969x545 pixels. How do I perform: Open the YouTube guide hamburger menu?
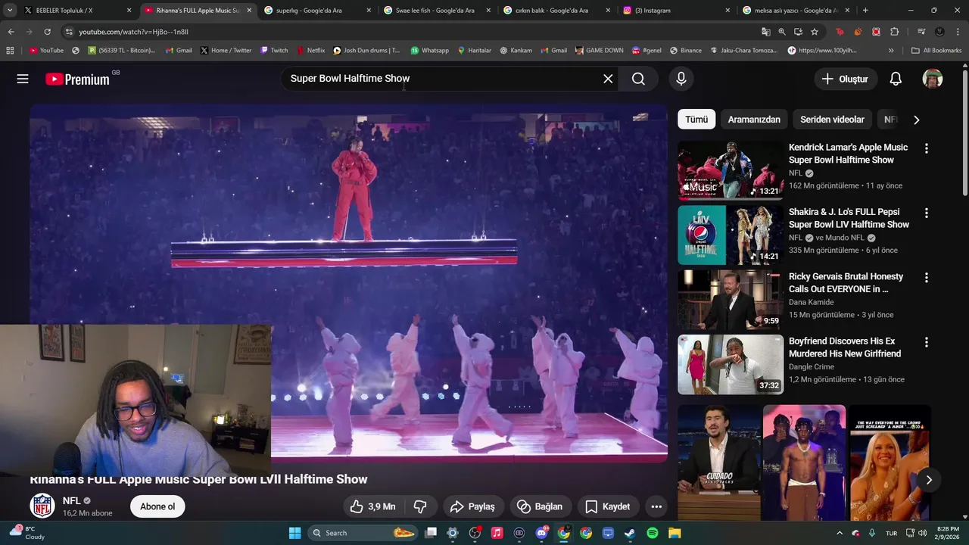(23, 79)
